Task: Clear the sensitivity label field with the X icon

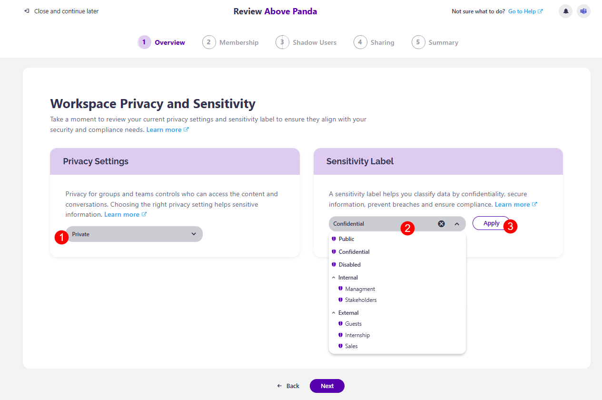Action: tap(441, 223)
